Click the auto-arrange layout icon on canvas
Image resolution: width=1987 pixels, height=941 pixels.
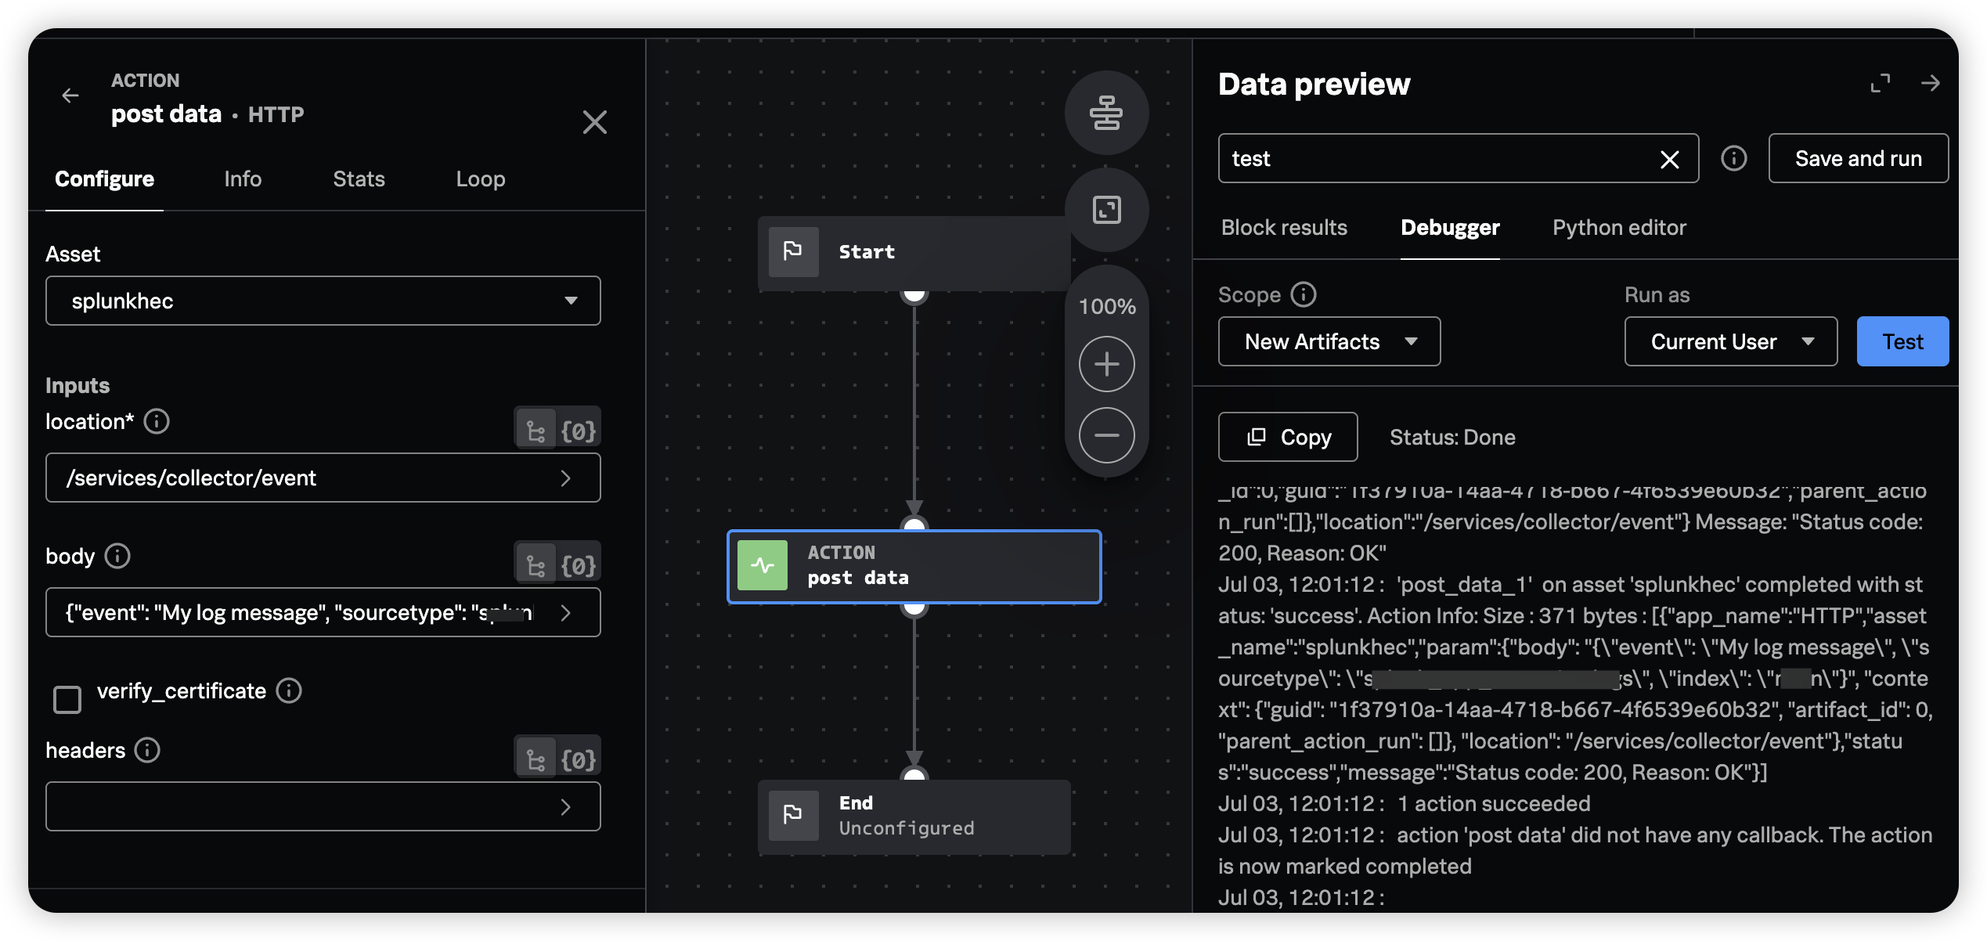point(1106,113)
